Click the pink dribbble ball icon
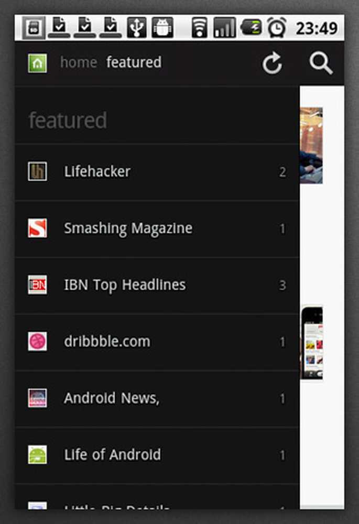 click(37, 342)
